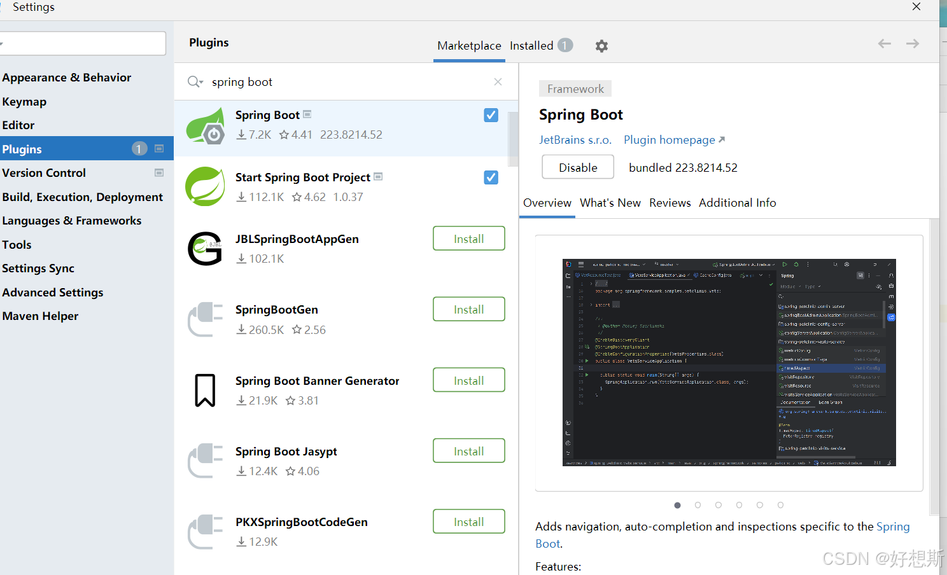This screenshot has width=947, height=575.
Task: Click the Spring Boot Banner Generator bookmark icon
Action: (205, 390)
